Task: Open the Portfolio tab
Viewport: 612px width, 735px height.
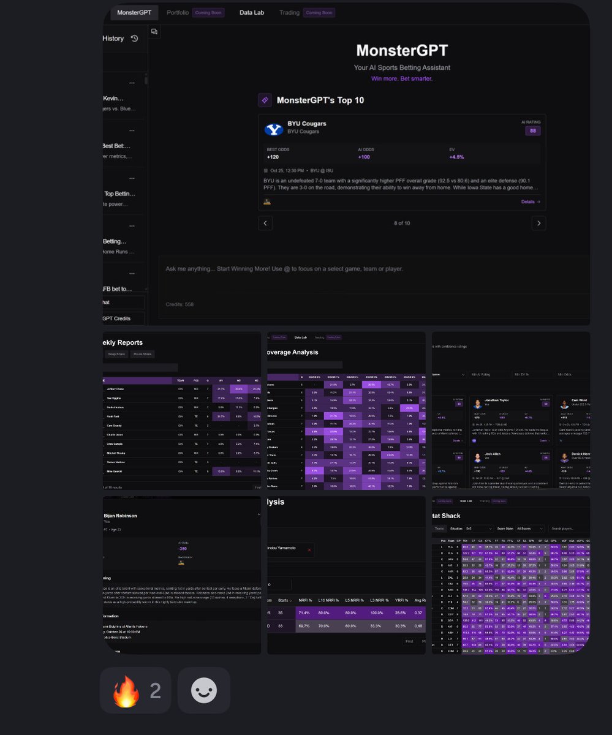Action: point(178,12)
